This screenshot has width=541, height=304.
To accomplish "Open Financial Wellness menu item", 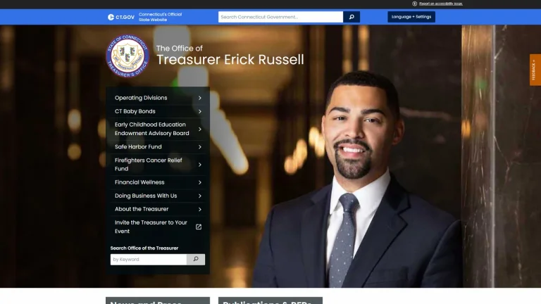I will point(139,182).
